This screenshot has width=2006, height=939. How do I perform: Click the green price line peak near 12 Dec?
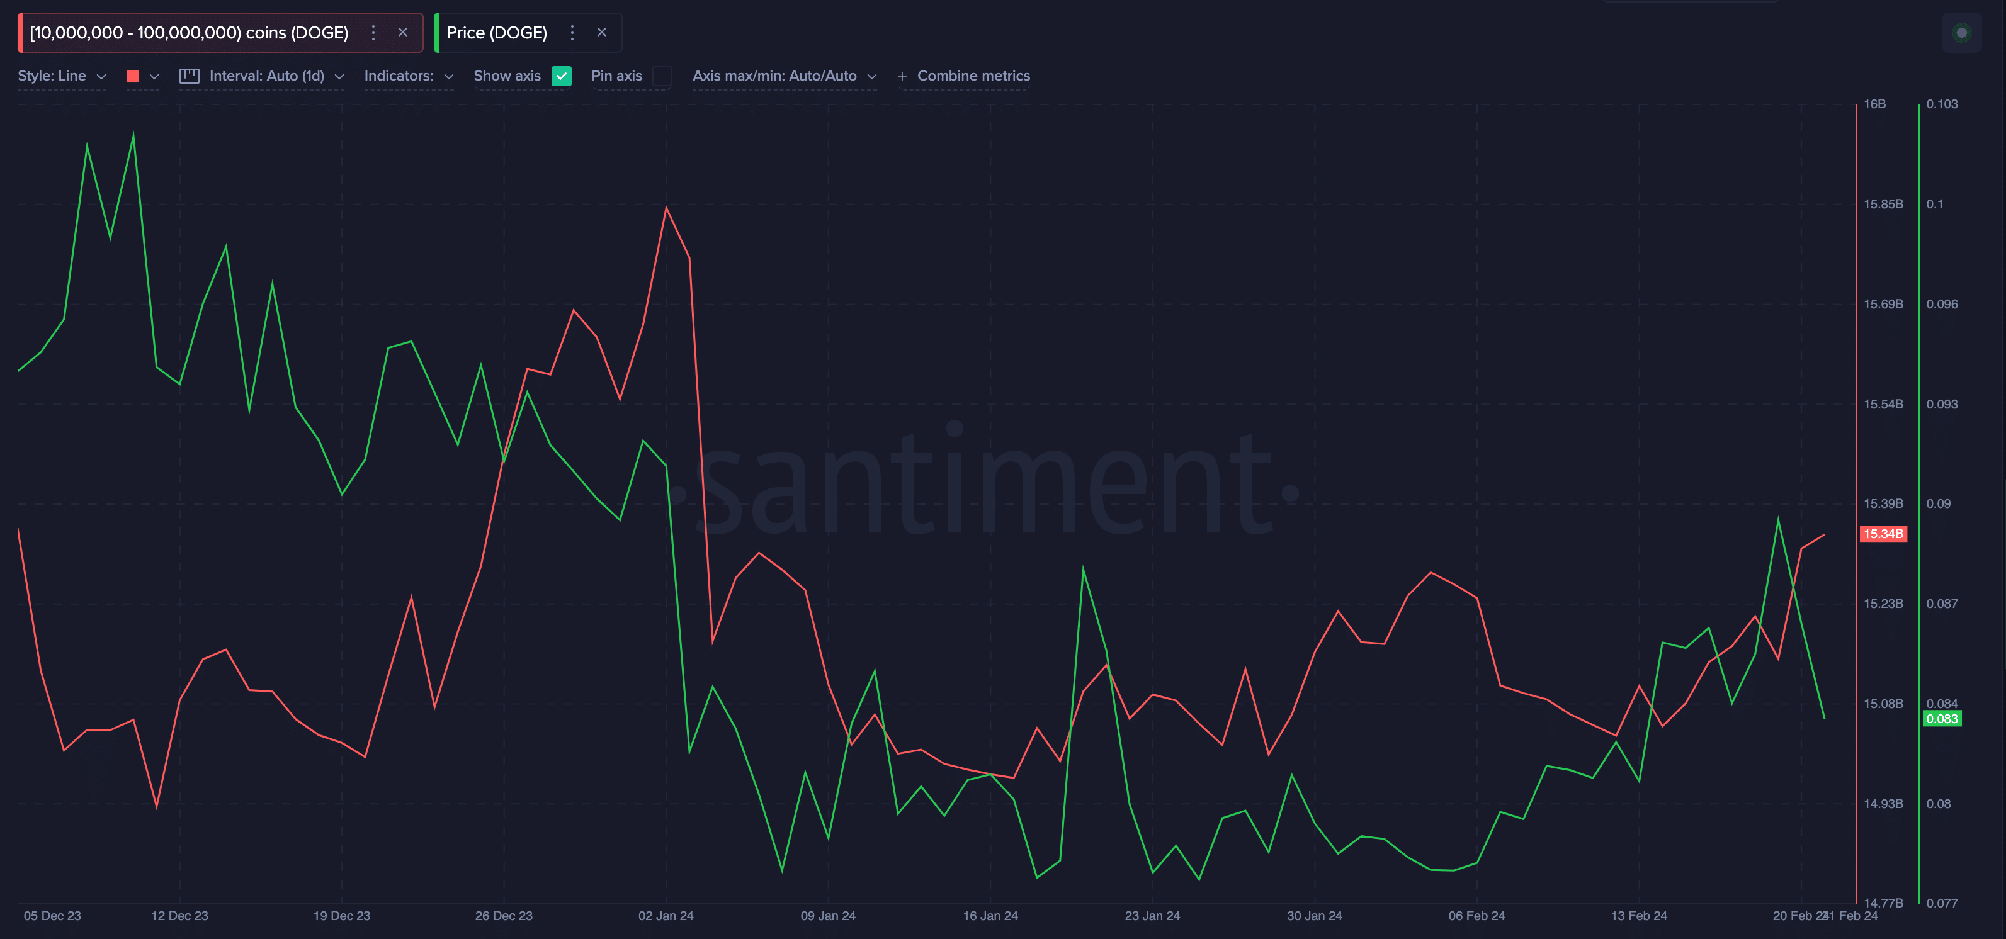[x=133, y=137]
